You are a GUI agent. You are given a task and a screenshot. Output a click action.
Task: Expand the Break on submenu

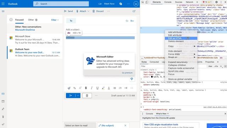[181, 57]
